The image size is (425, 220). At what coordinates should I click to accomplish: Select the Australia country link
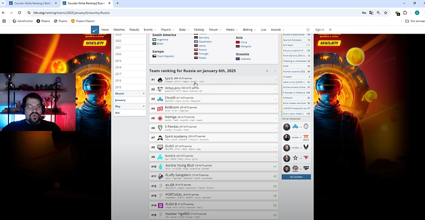click(245, 59)
